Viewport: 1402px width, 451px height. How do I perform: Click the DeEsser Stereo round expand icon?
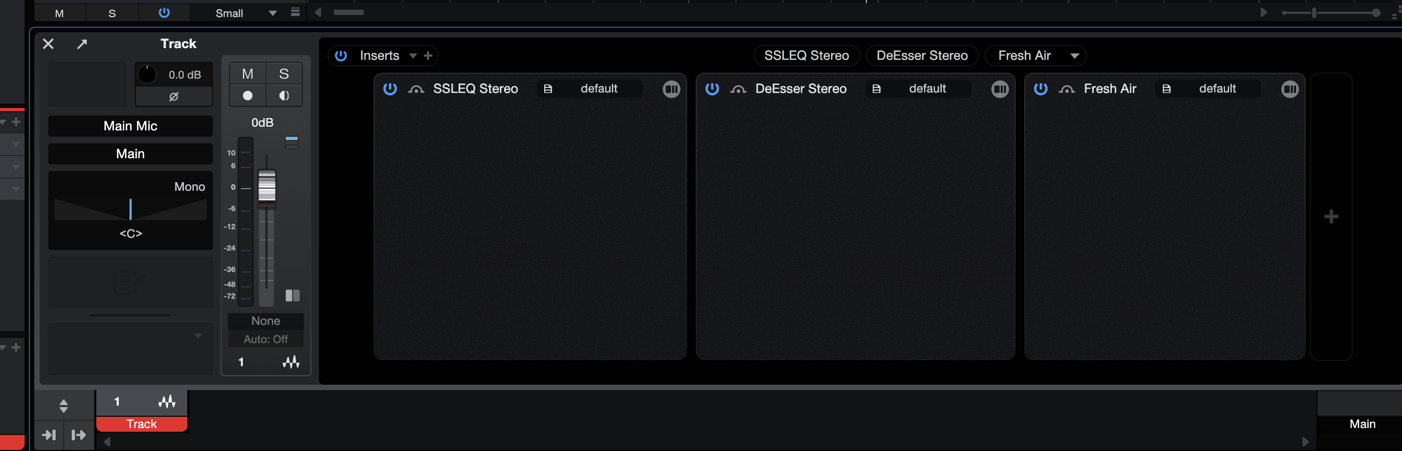[1000, 89]
